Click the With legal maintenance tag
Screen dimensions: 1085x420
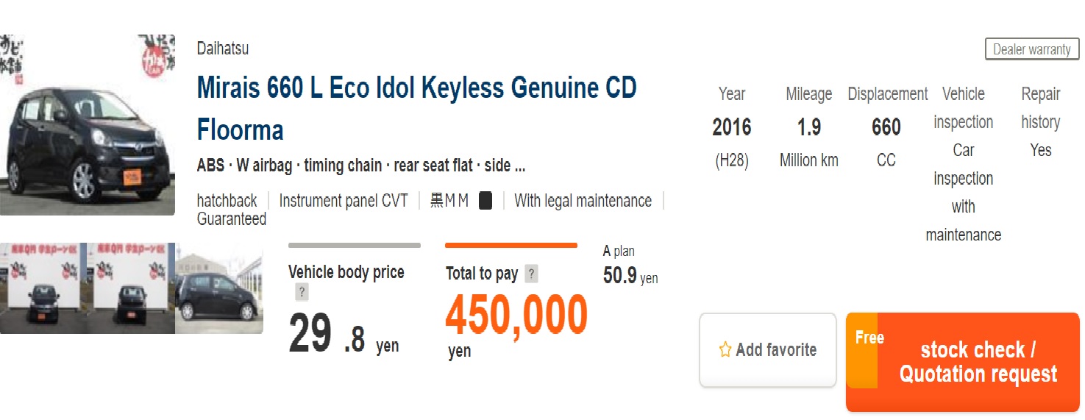(x=583, y=201)
